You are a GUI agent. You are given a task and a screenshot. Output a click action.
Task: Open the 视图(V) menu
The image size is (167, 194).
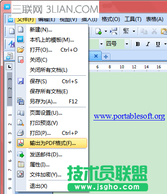click(68, 19)
